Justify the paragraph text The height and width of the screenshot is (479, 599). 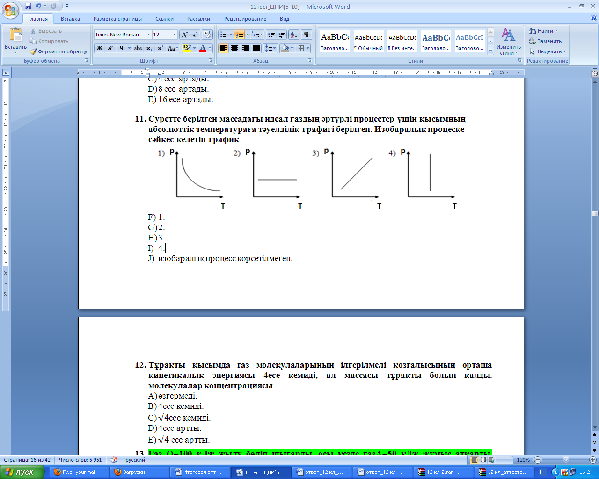point(256,48)
